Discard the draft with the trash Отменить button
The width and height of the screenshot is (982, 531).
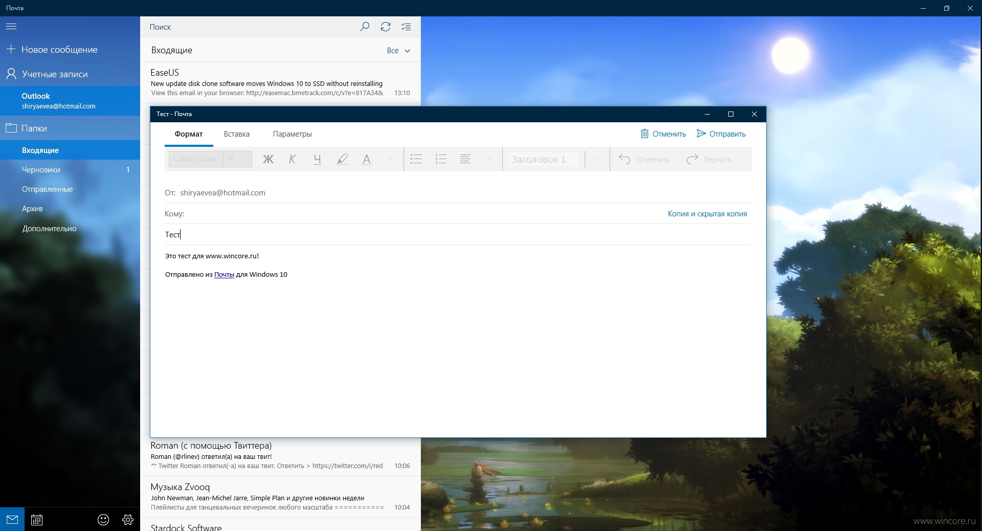pos(663,134)
